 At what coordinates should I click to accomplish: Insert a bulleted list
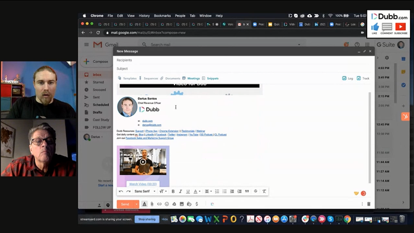[224, 191]
